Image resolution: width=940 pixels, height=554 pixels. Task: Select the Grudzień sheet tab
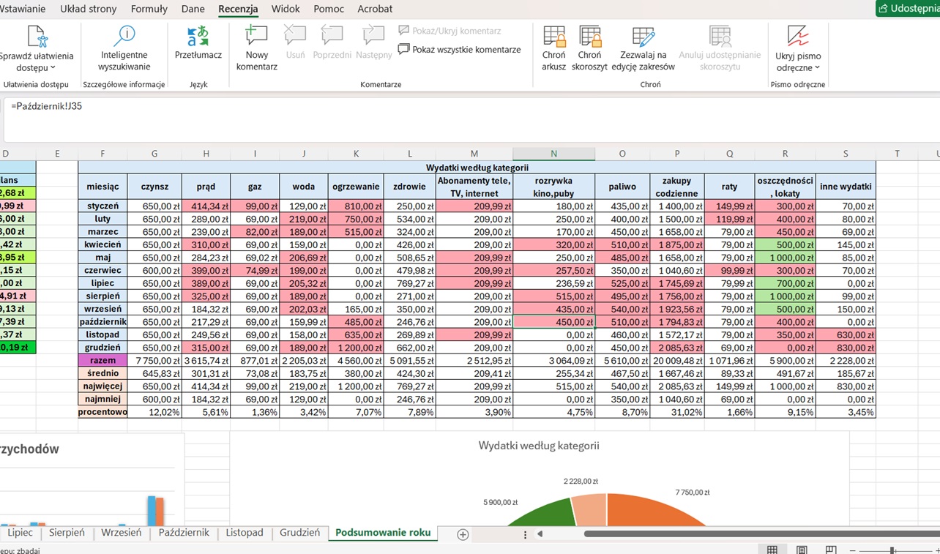coord(299,533)
